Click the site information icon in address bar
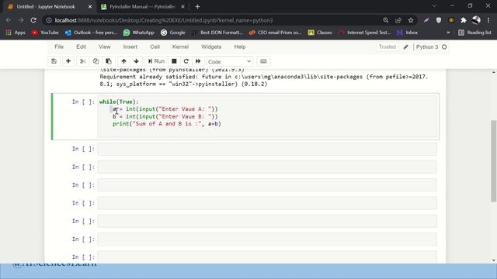This screenshot has width=497, height=279. (49, 20)
